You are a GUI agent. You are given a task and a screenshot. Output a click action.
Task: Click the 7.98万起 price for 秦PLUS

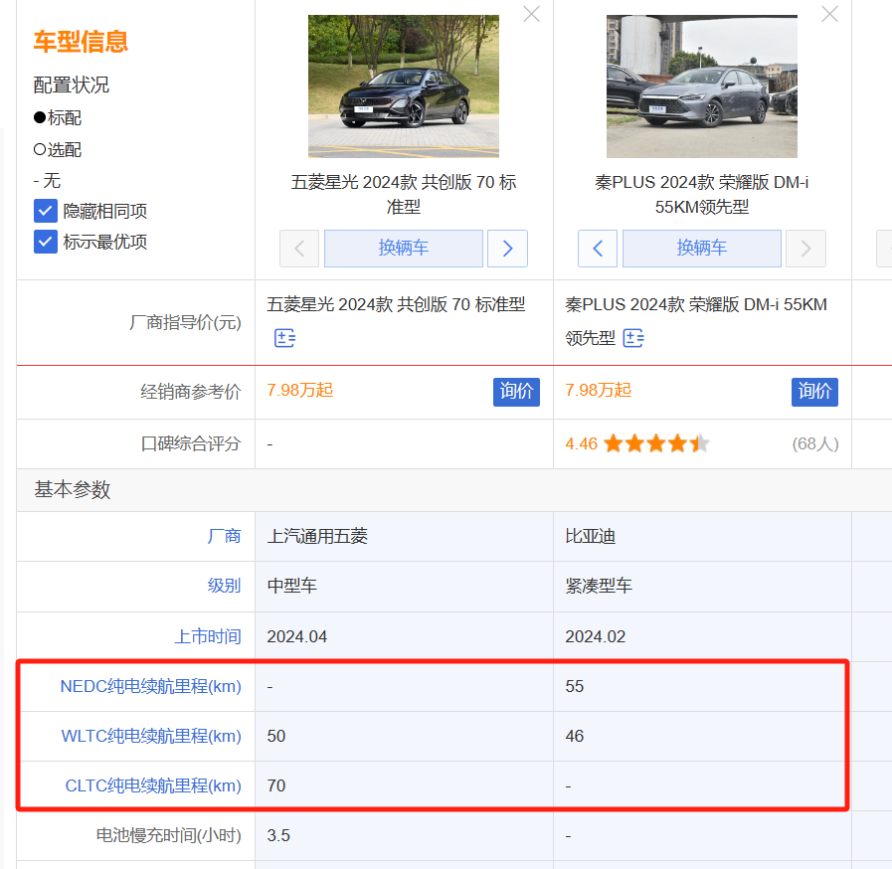coord(598,390)
